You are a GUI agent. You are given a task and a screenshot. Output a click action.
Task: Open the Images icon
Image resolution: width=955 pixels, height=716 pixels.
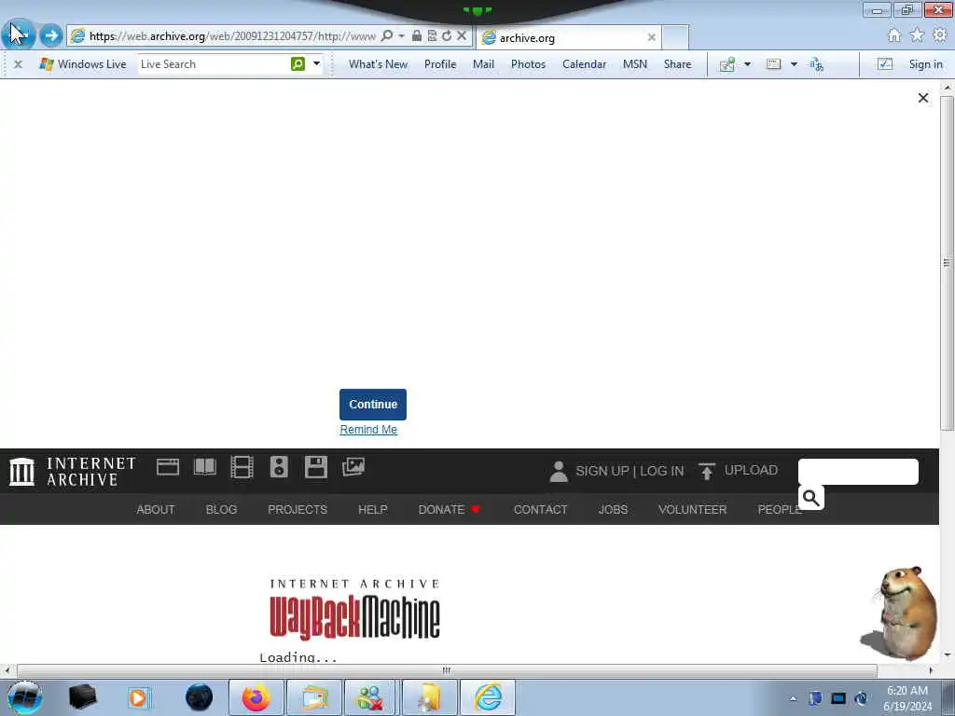tap(353, 467)
